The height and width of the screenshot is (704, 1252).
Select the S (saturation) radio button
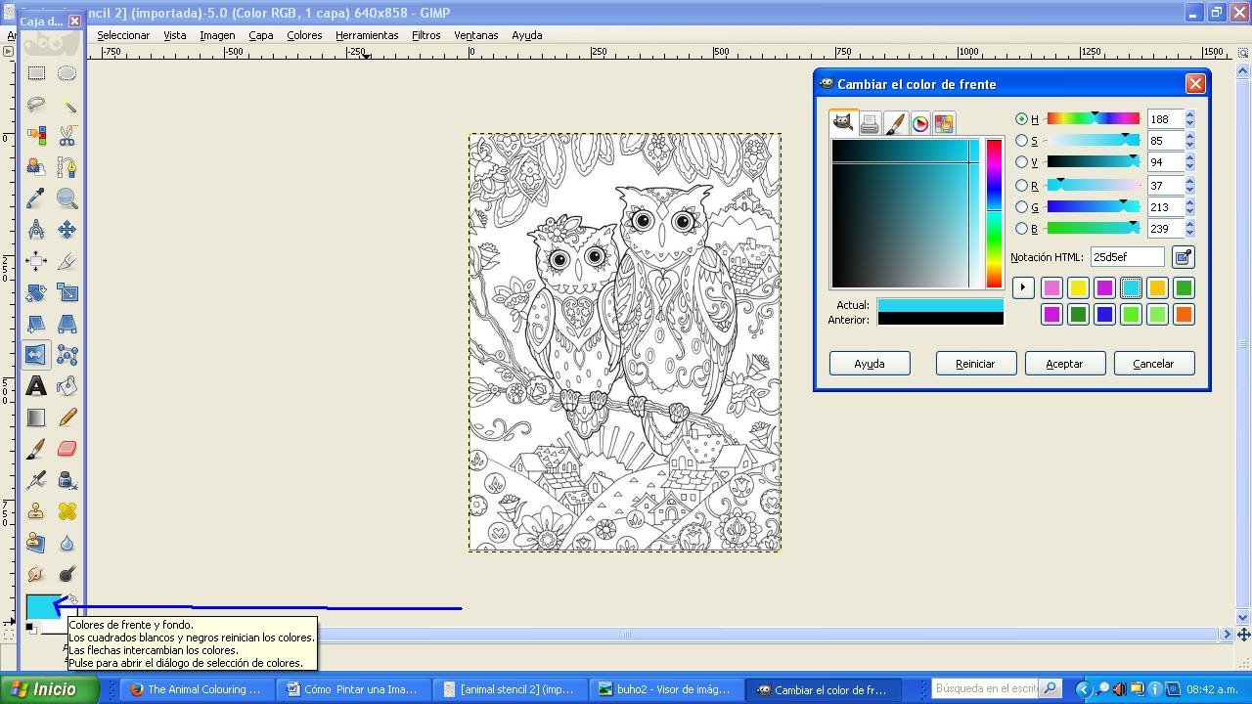point(1022,141)
